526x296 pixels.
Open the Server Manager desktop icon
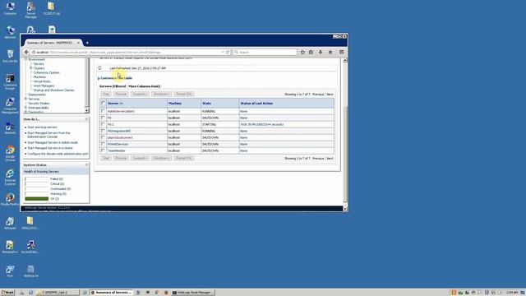click(x=30, y=10)
